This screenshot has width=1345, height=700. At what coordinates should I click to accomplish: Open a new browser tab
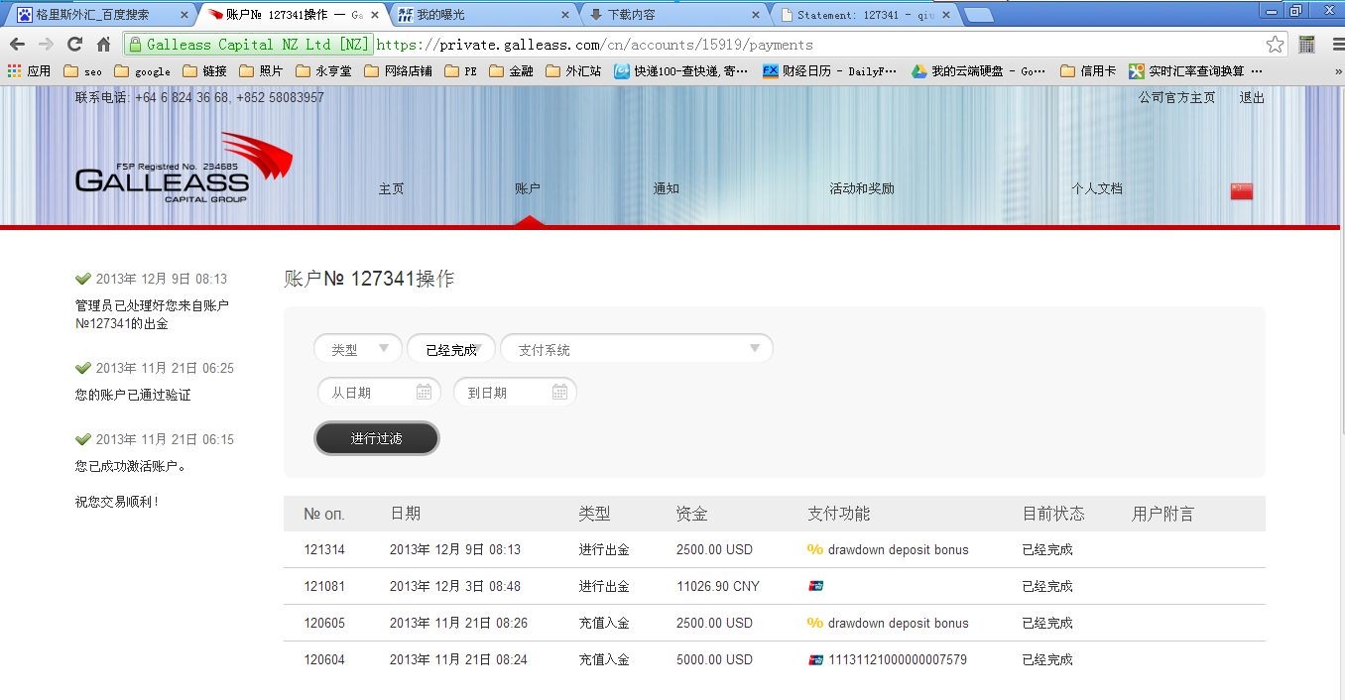[978, 15]
